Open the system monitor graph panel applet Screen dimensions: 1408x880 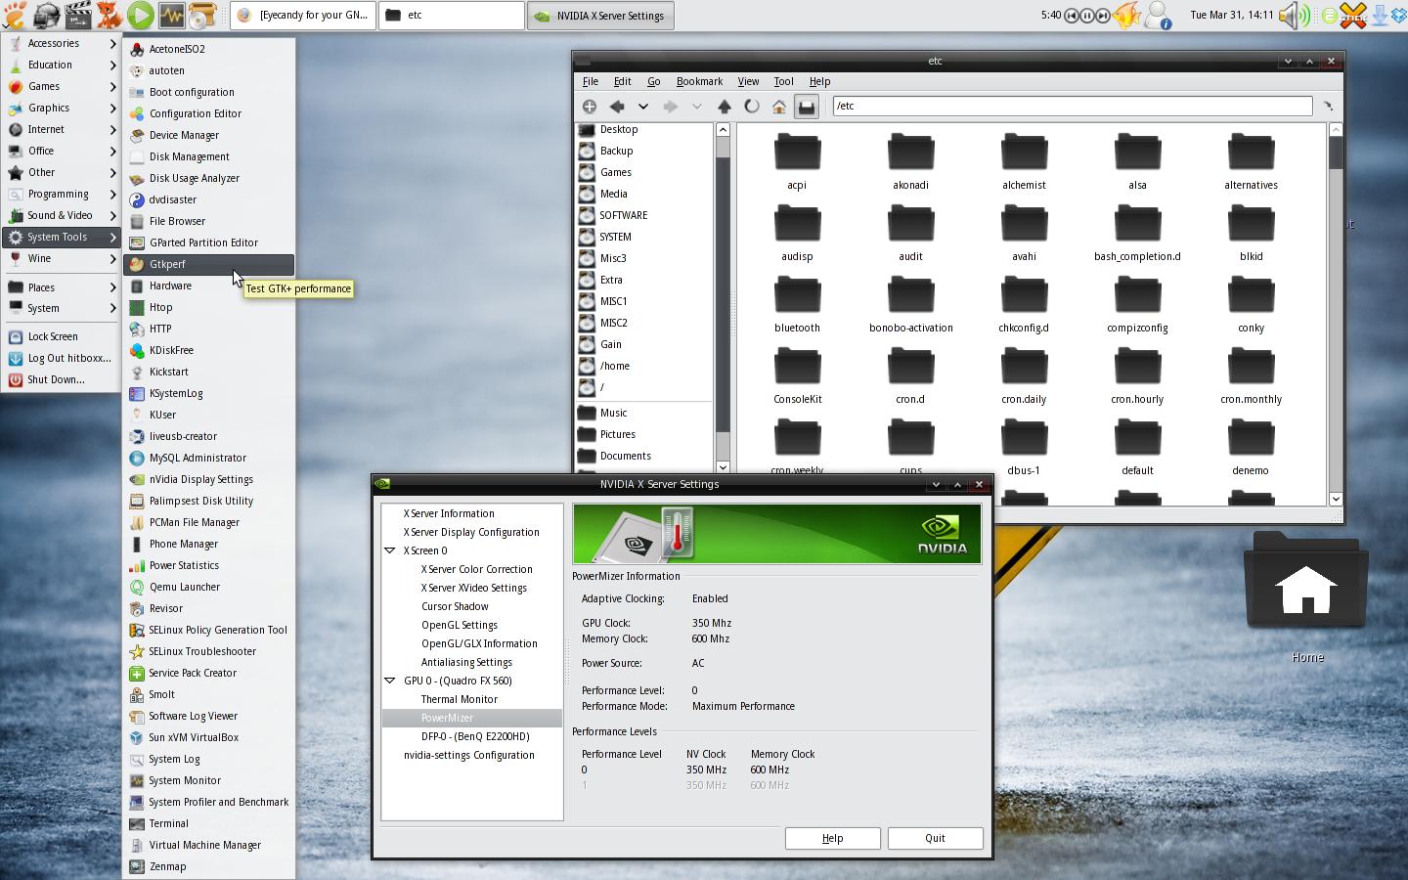pos(172,15)
